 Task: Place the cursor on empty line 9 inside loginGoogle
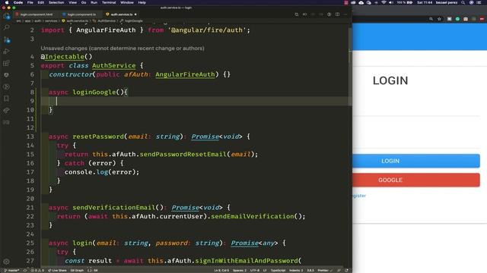tap(194, 101)
